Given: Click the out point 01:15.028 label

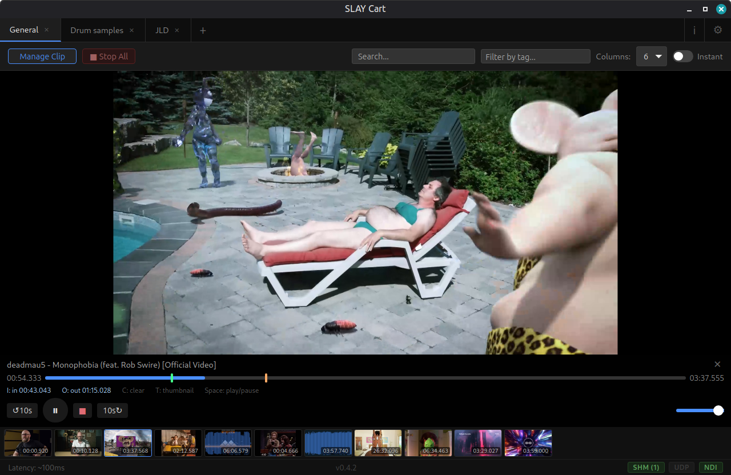Looking at the screenshot, I should point(86,391).
